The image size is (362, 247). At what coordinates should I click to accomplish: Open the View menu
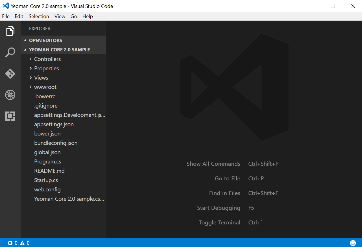click(60, 16)
